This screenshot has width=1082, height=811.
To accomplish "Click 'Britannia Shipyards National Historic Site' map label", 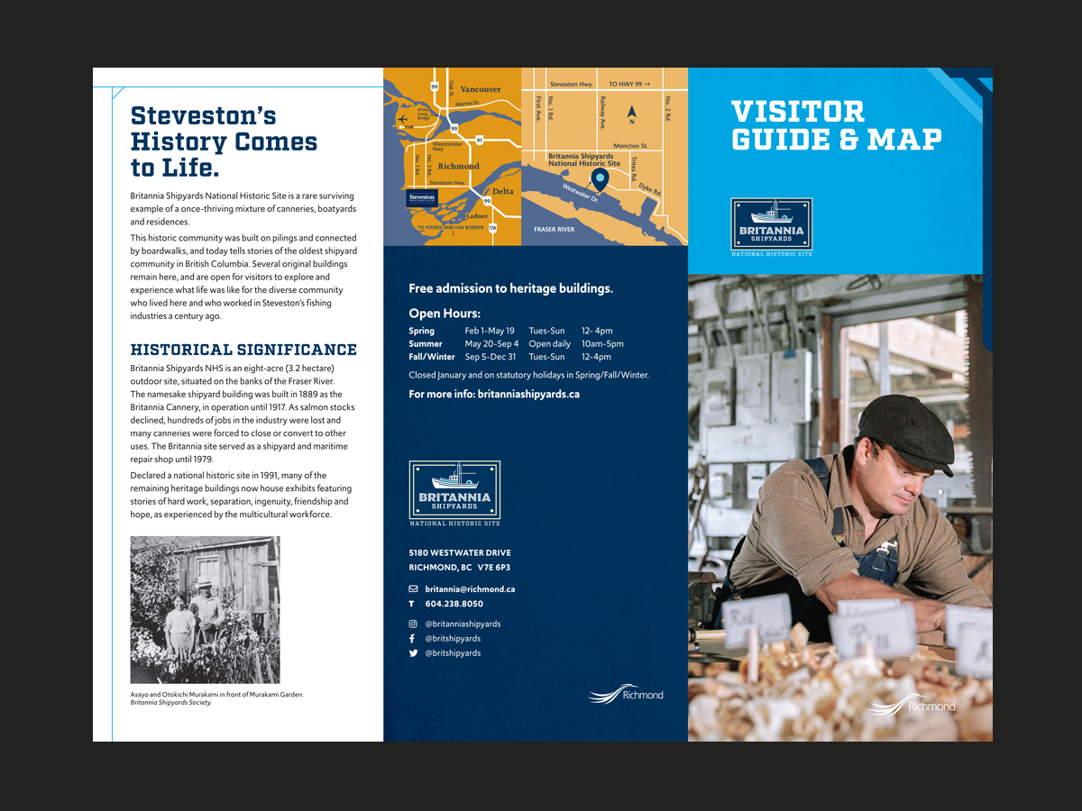I will pyautogui.click(x=584, y=159).
